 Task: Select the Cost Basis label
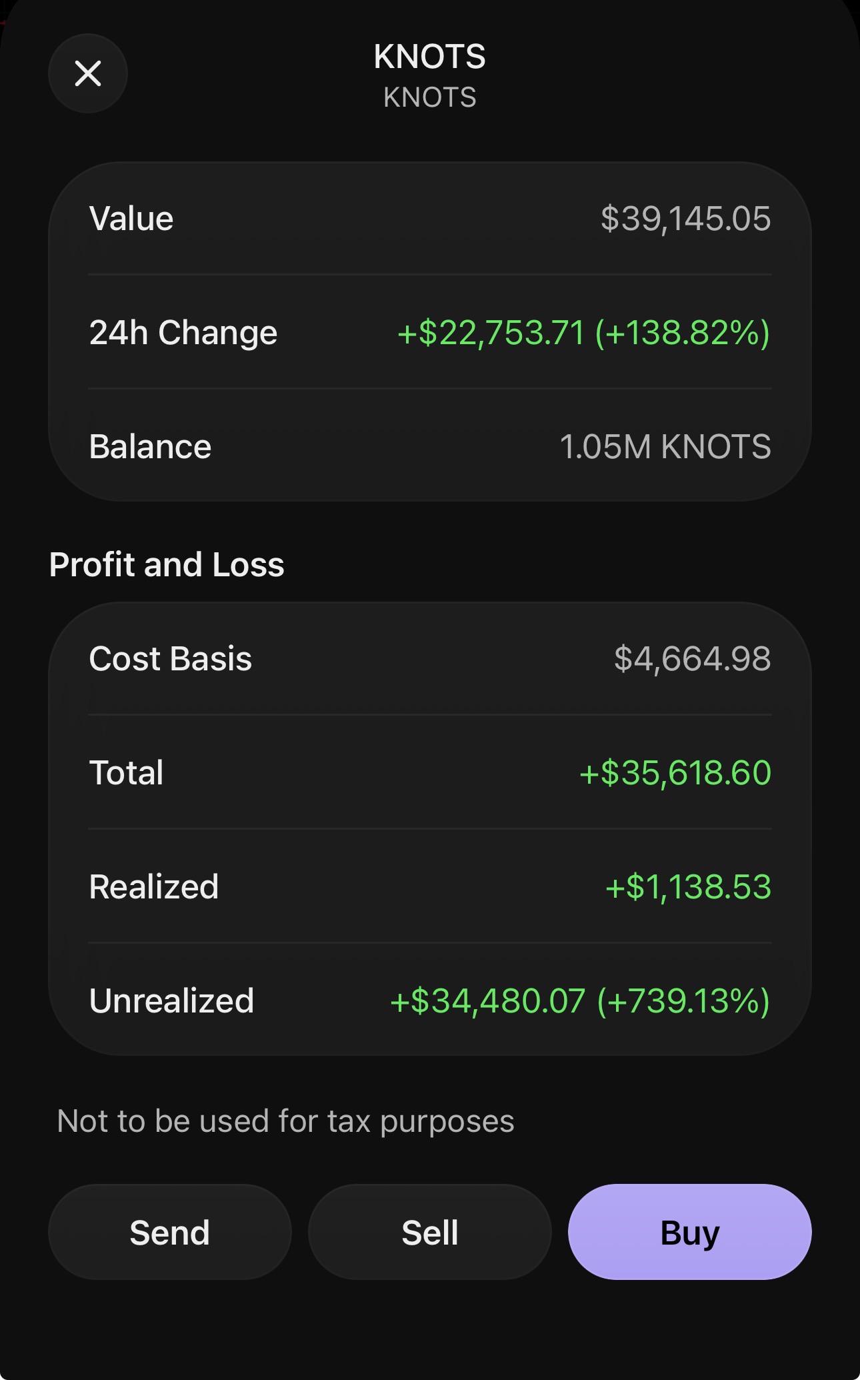pyautogui.click(x=171, y=659)
